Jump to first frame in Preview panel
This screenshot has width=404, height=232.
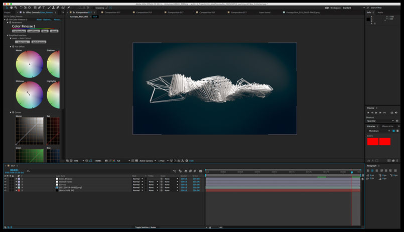point(368,112)
